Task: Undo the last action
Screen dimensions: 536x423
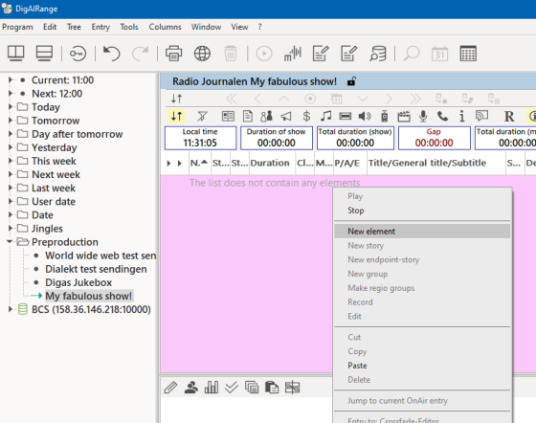Action: (111, 54)
